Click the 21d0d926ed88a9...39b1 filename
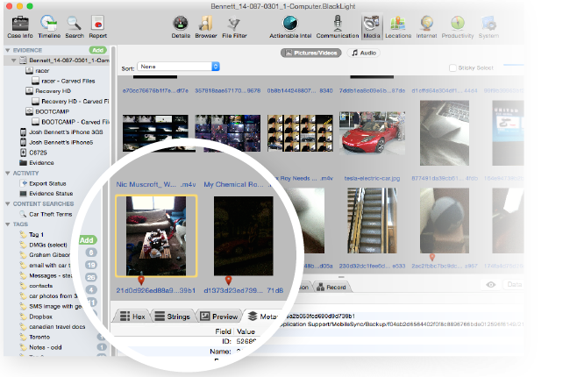Image resolution: width=570 pixels, height=377 pixels. click(155, 290)
